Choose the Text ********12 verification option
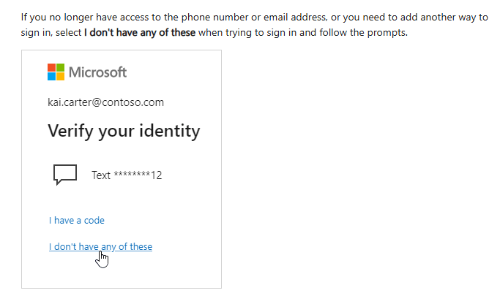The image size is (500, 304). point(126,175)
